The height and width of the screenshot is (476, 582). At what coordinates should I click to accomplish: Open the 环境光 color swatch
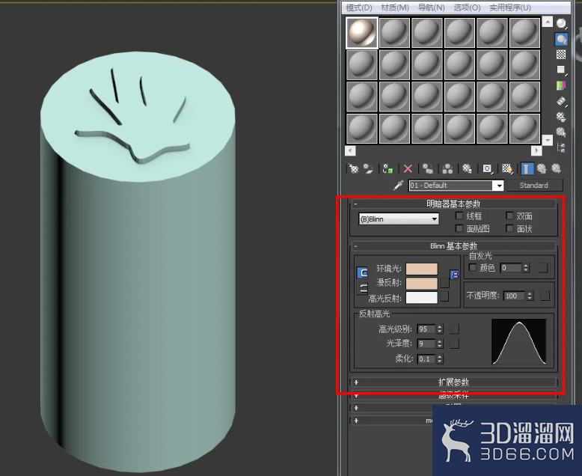(x=422, y=269)
